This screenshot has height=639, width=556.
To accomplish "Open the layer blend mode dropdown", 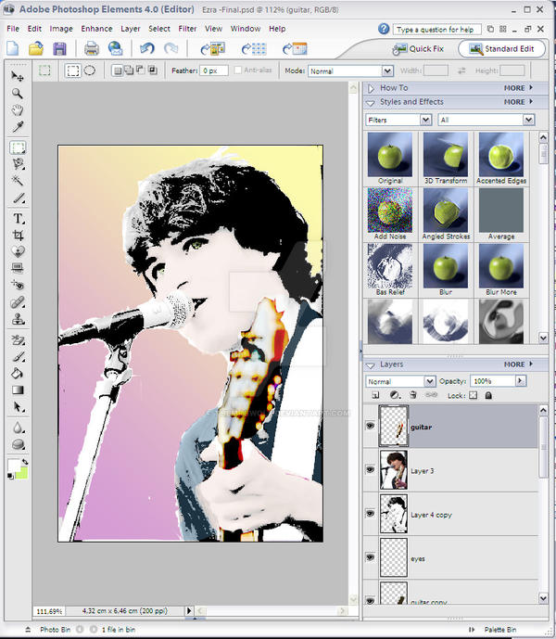I will [430, 381].
